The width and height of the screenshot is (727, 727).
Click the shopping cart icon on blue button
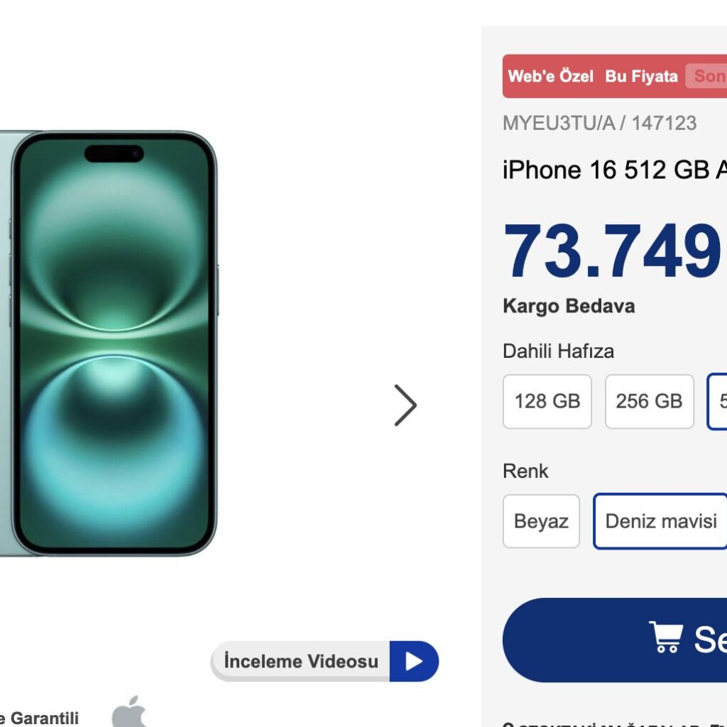665,638
